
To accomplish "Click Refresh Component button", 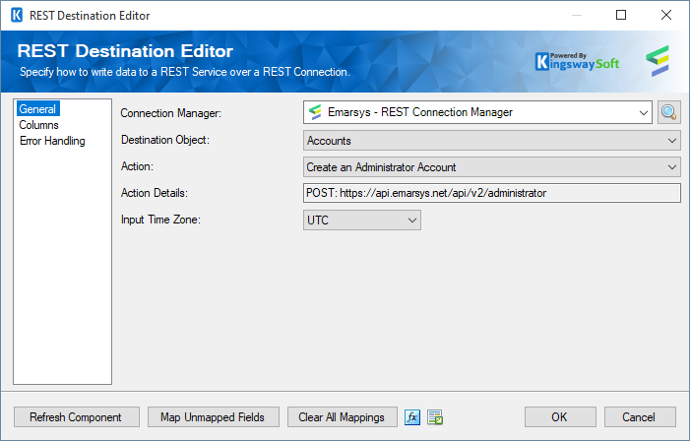I will pyautogui.click(x=77, y=417).
